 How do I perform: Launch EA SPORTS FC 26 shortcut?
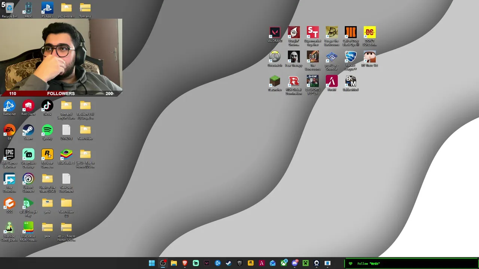click(x=312, y=85)
